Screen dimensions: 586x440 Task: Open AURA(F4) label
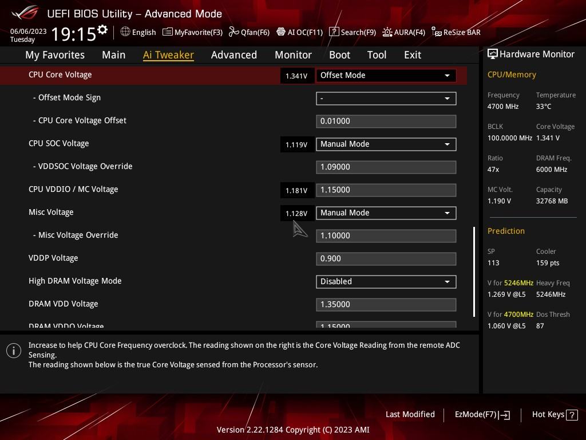409,33
